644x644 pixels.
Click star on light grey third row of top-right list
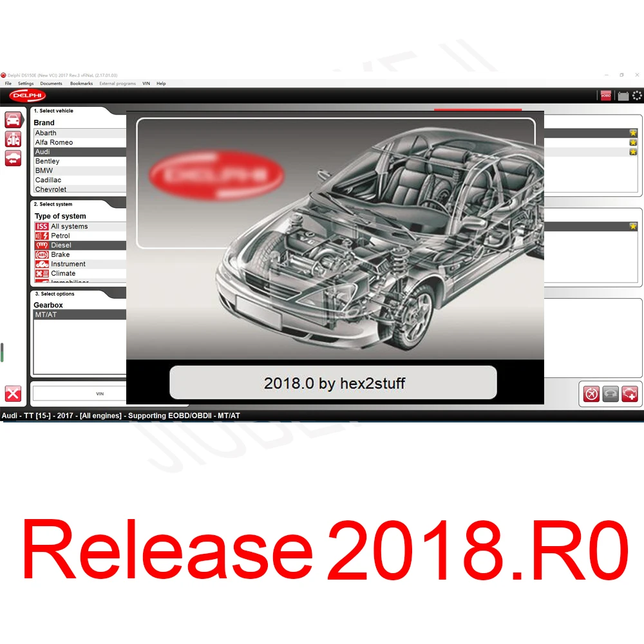pos(633,152)
